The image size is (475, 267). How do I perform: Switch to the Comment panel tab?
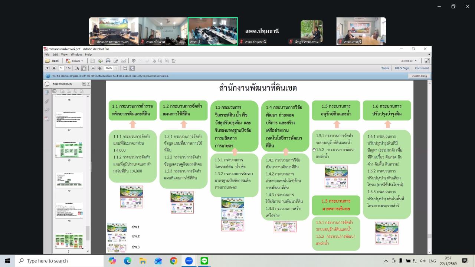[x=422, y=68]
